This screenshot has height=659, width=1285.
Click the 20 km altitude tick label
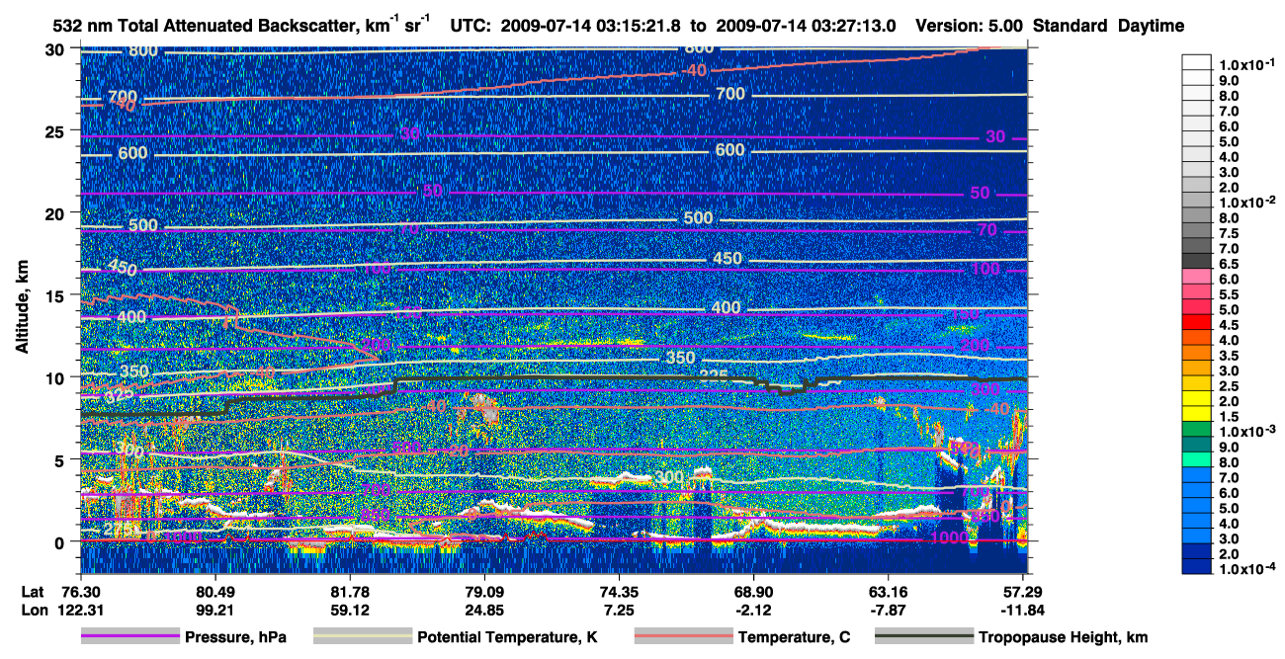(x=53, y=212)
